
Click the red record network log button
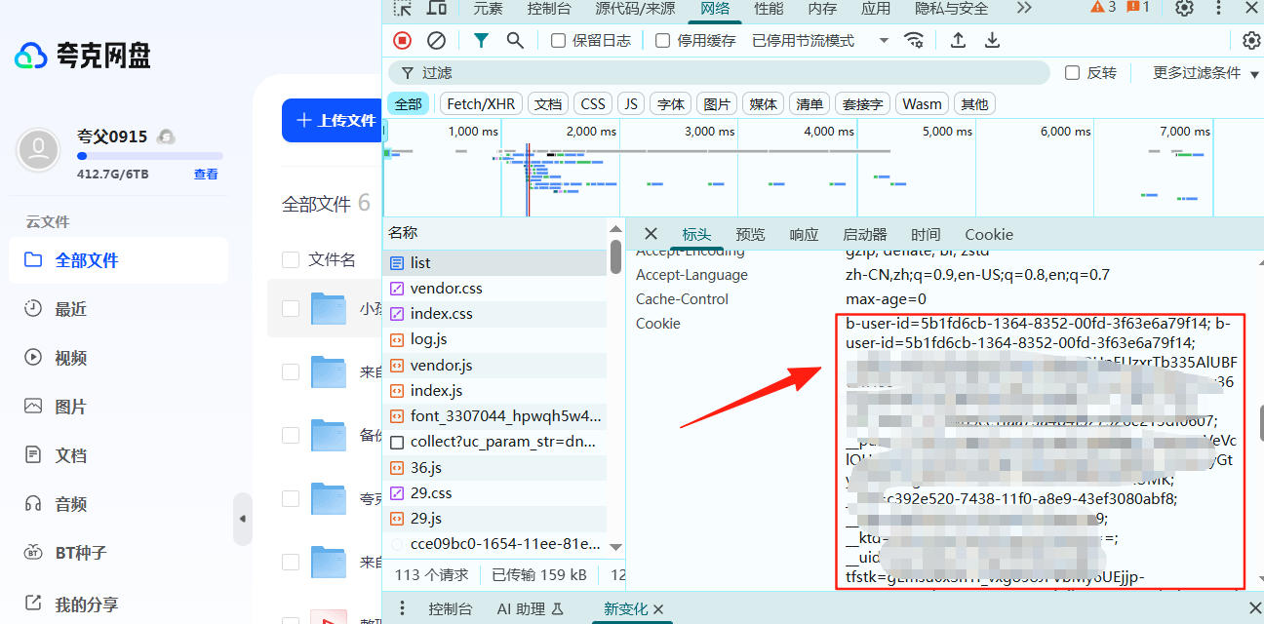(x=402, y=40)
